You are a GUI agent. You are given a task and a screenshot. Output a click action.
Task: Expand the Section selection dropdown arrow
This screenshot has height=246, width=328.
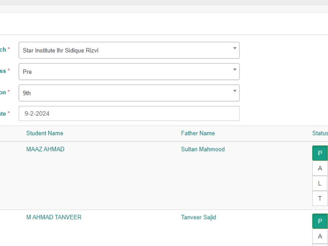(x=235, y=91)
